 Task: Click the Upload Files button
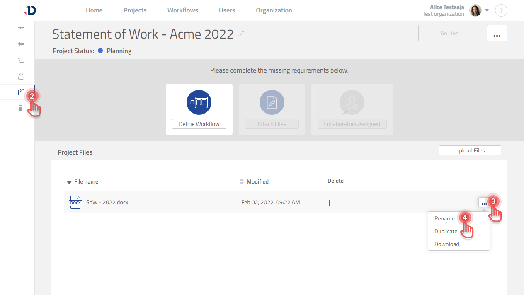coord(470,150)
